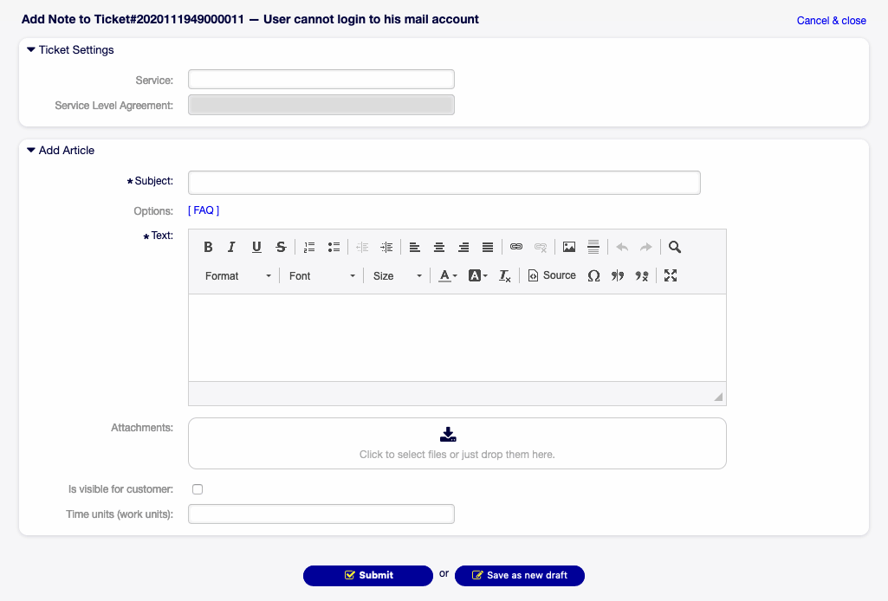Viewport: 888px width, 601px height.
Task: Remove formatting with the Tx icon
Action: pyautogui.click(x=504, y=275)
